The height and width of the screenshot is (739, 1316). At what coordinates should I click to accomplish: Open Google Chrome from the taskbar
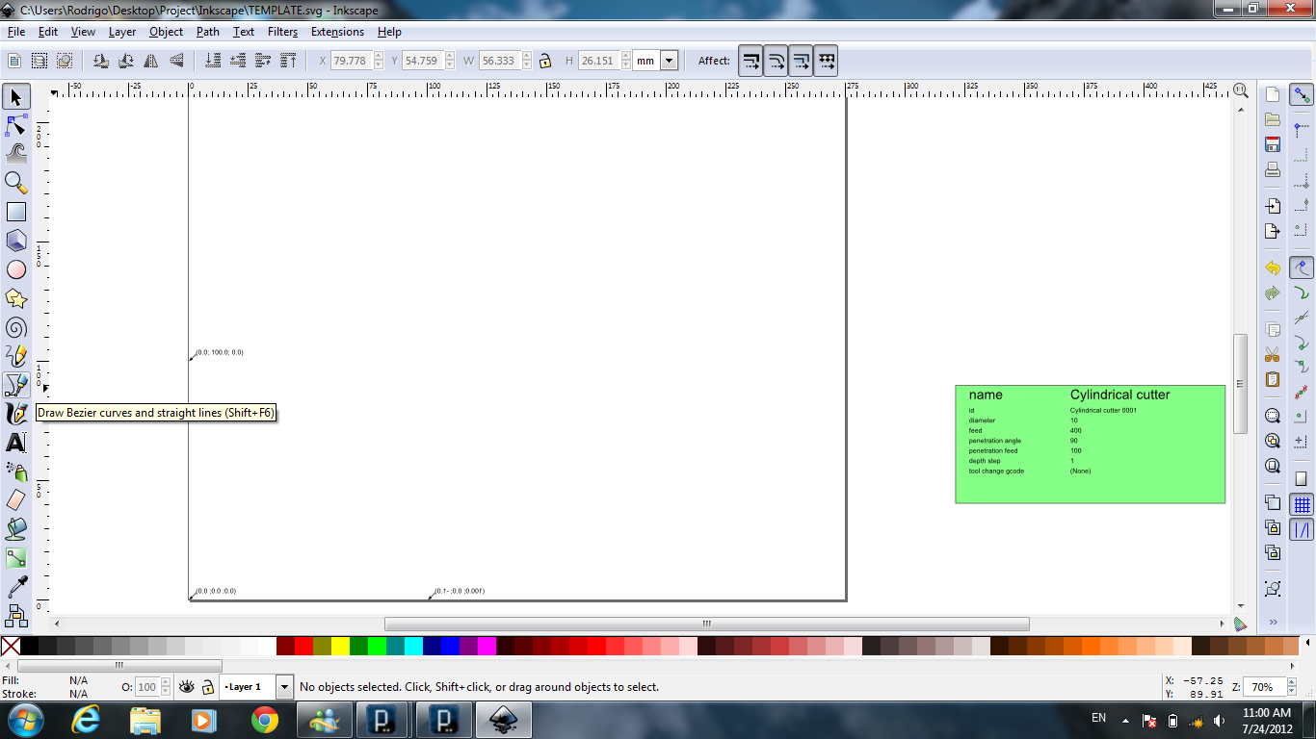265,719
